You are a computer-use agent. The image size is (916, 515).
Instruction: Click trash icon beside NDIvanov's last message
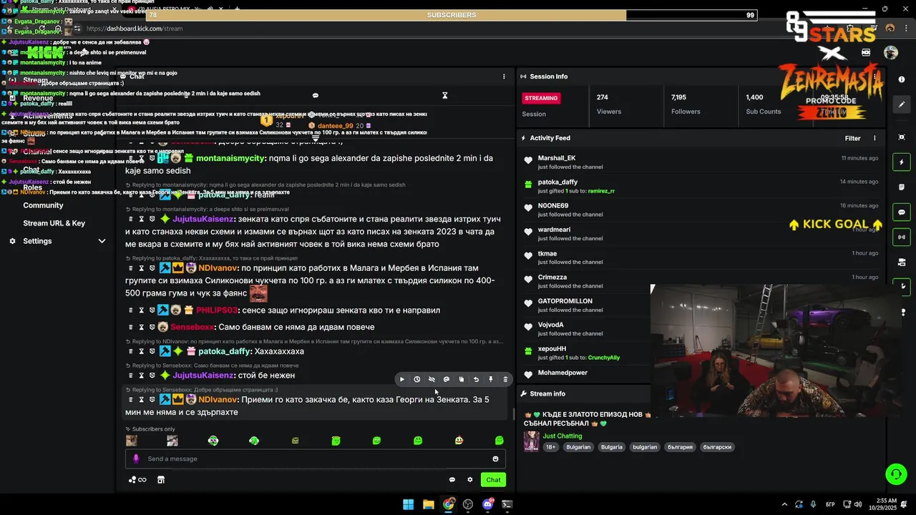(x=130, y=400)
